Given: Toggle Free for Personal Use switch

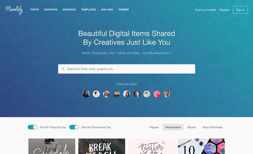Looking at the screenshot, I should (x=32, y=127).
